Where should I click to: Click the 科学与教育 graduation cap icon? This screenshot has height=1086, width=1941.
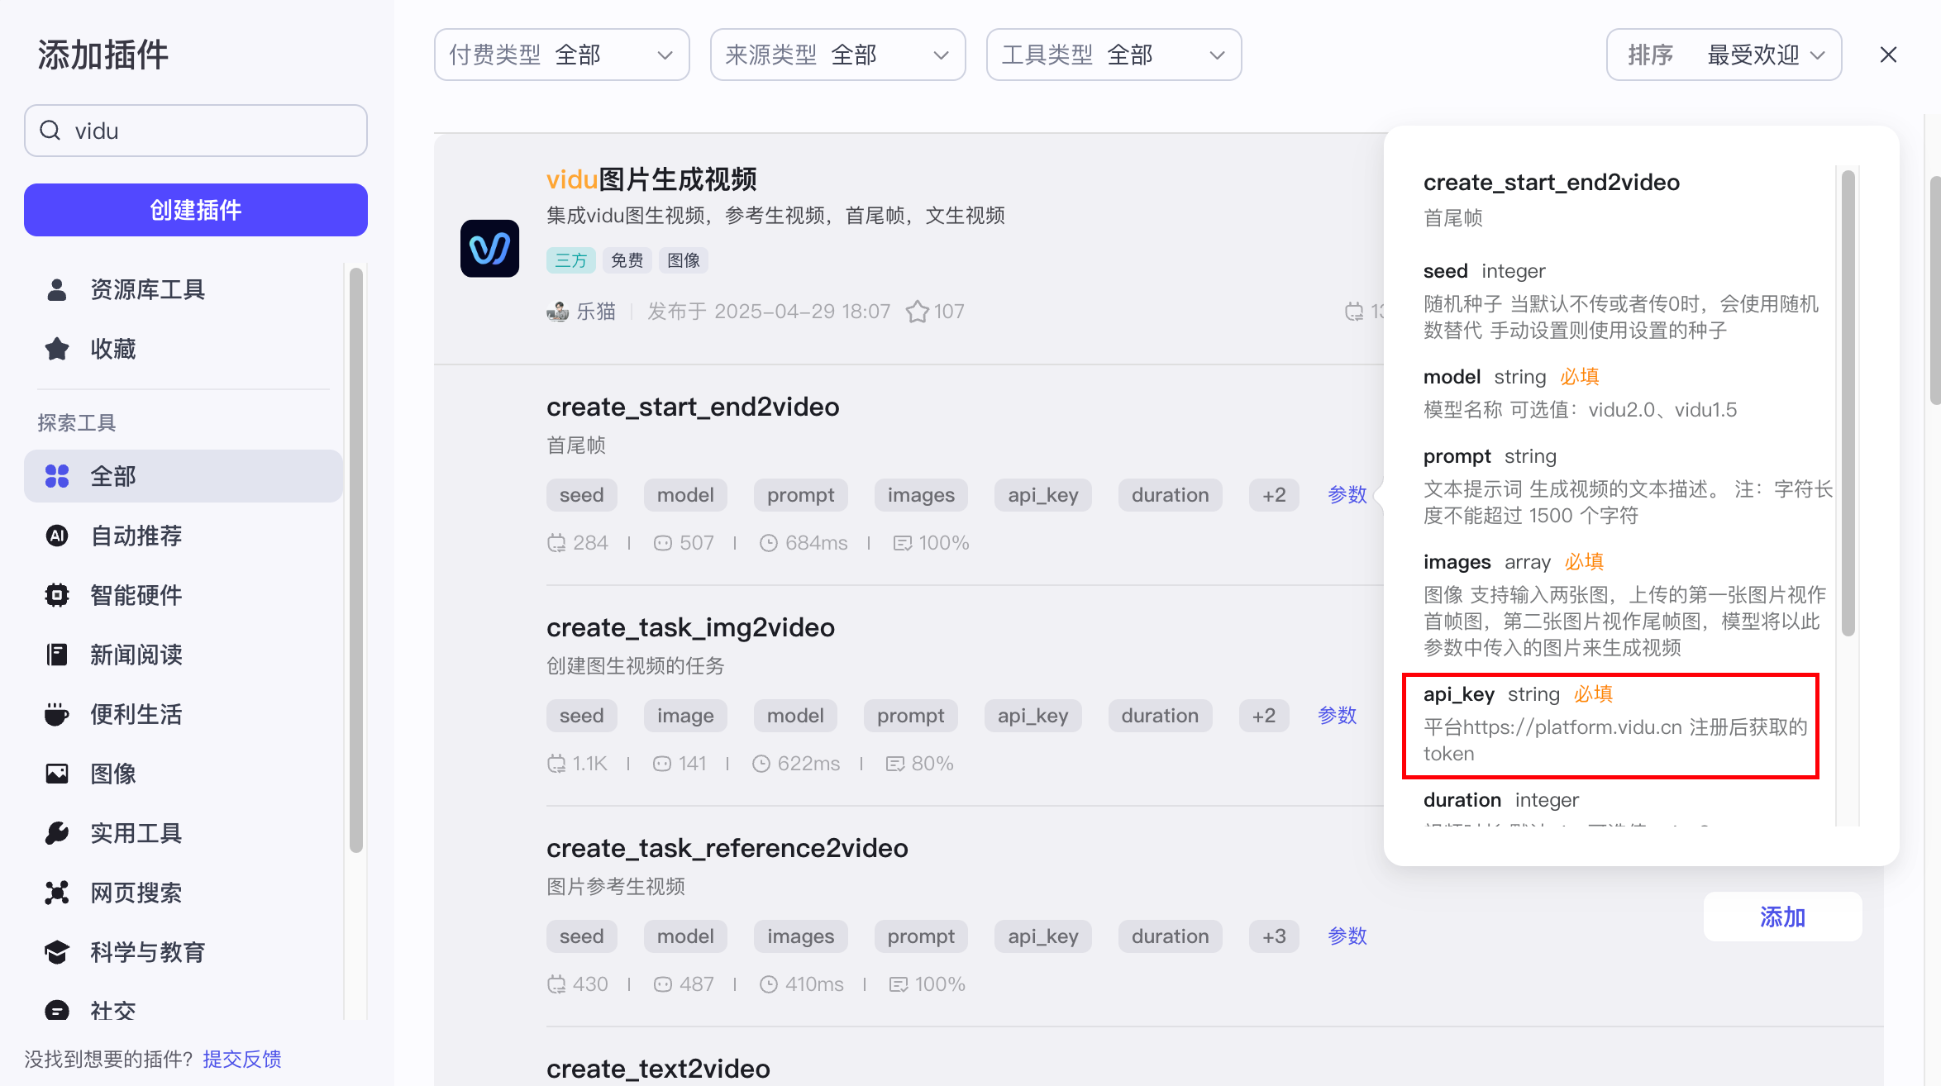pos(57,952)
